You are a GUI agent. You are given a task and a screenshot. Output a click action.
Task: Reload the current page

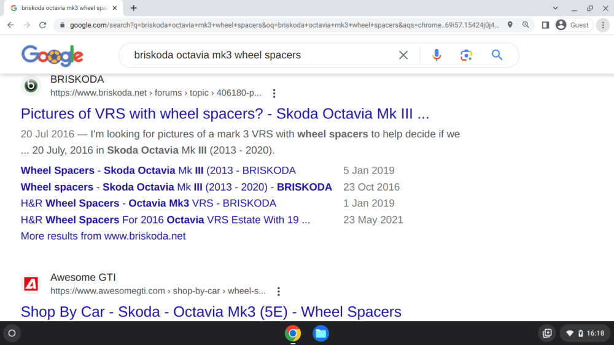tap(43, 25)
